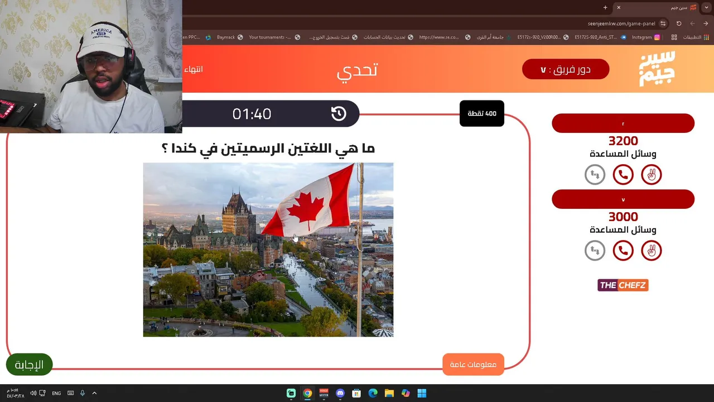
Task: Use the swap-arrows help for the 3000 team
Action: coord(595,250)
